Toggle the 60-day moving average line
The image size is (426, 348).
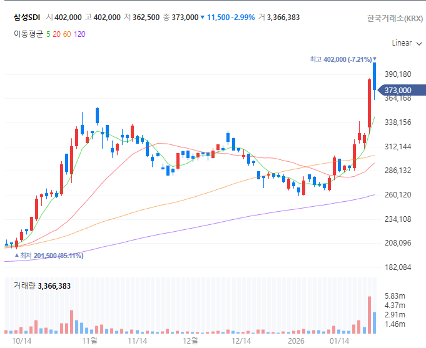[x=67, y=34]
